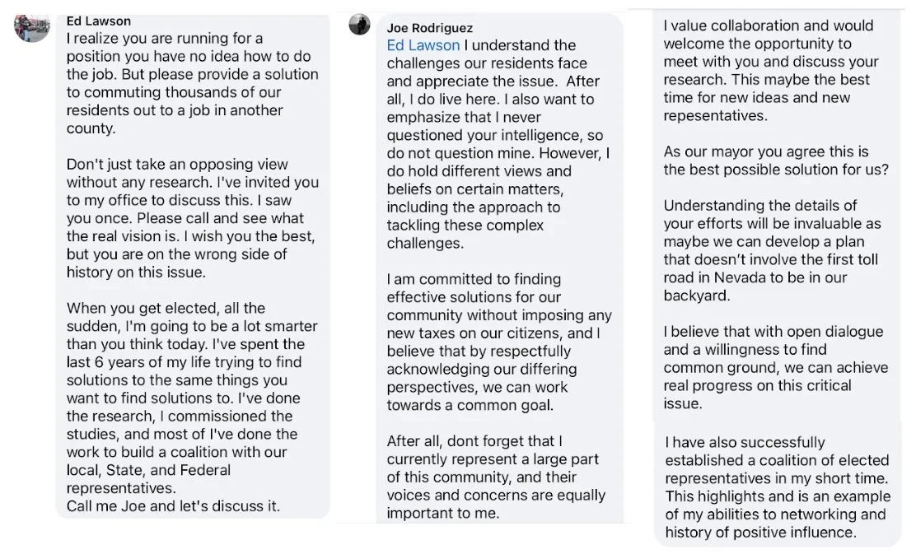Click paragraph beginning "When you get elected"
This screenshot has height=554, width=916.
pos(192,398)
